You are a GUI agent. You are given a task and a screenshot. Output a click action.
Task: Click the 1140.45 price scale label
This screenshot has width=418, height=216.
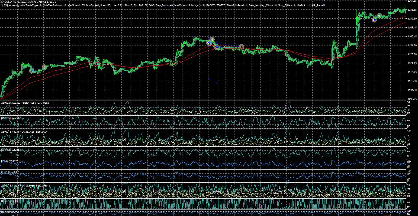click(x=412, y=37)
